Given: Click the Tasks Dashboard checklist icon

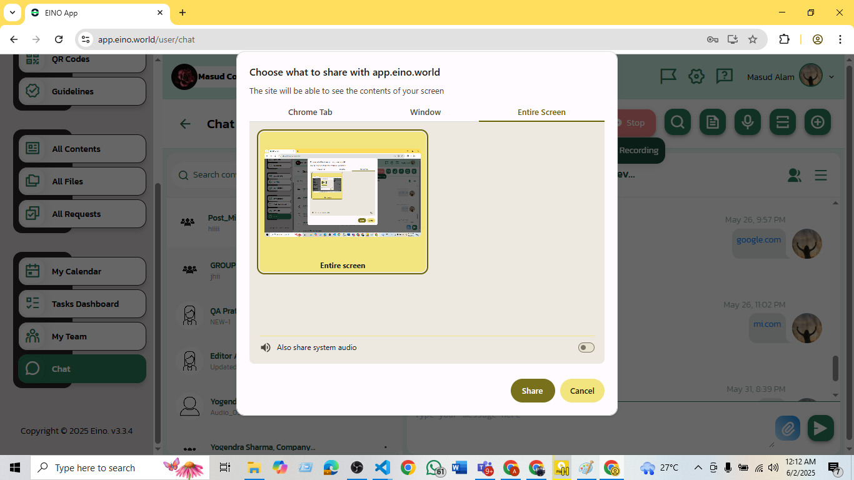Looking at the screenshot, I should pos(33,304).
